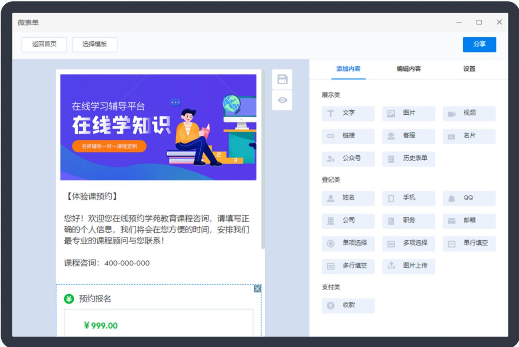Add a 历史表单 history form component
This screenshot has width=519, height=347.
click(x=408, y=159)
